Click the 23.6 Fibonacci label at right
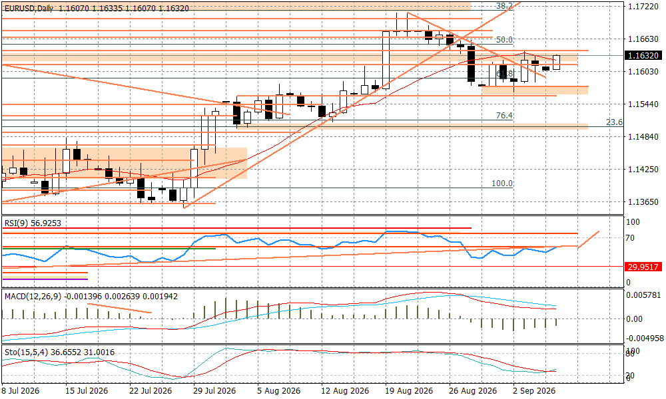Viewport: 666px width, 399px height. tap(614, 122)
